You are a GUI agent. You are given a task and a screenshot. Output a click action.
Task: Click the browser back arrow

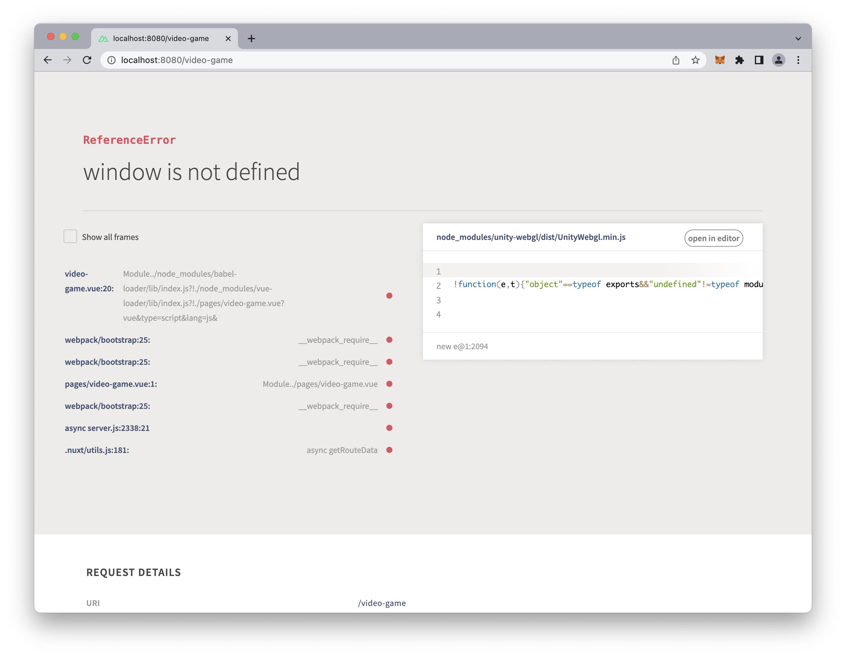point(48,60)
